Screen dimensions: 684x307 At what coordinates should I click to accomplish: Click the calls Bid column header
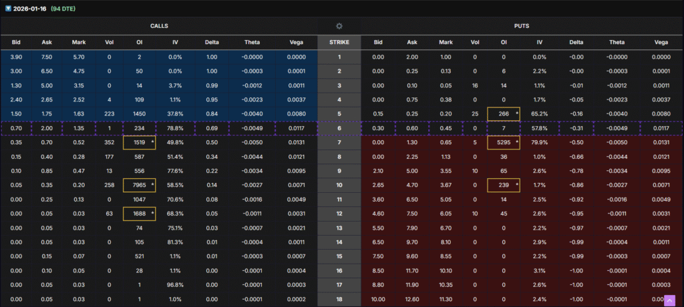coord(17,43)
